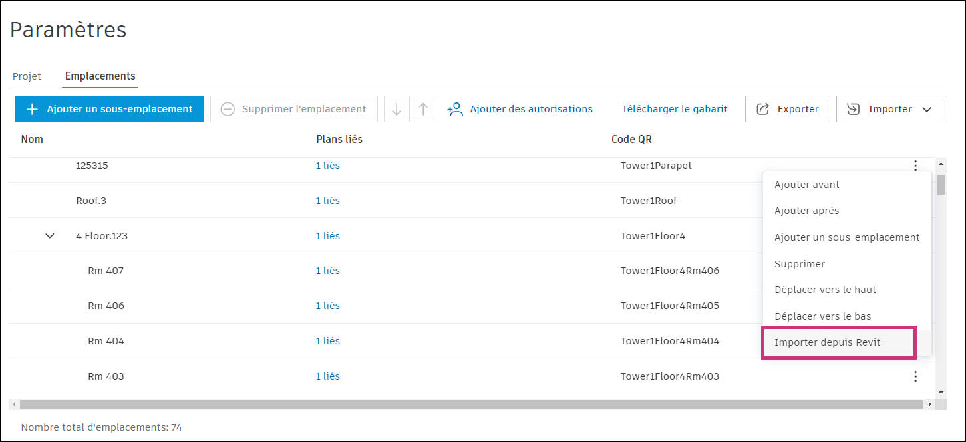Select the Rm 407 row name
Image resolution: width=966 pixels, height=442 pixels.
[x=106, y=271]
